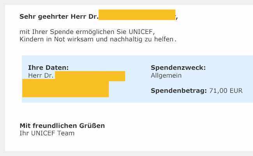Click the 'Ihre Daten:' heading
This screenshot has width=253, height=156.
point(48,67)
